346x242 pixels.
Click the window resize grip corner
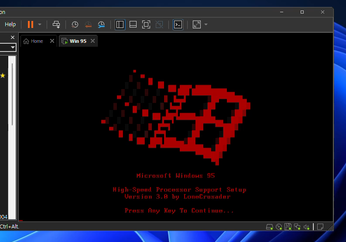coord(331,228)
